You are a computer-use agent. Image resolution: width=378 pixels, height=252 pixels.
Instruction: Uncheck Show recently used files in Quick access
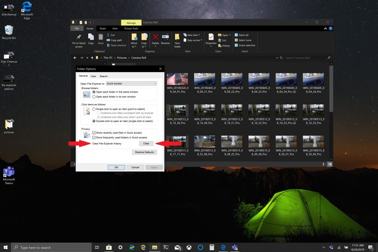pyautogui.click(x=94, y=132)
